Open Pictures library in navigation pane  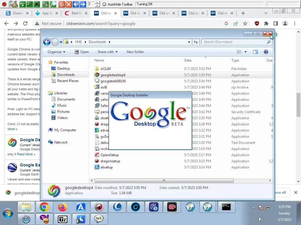coord(63,111)
